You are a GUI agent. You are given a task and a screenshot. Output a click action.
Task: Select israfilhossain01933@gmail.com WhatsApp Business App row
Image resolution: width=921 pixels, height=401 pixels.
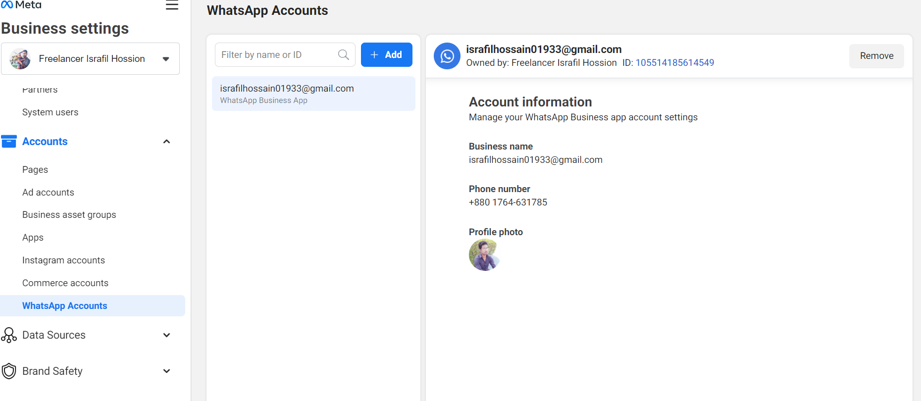[313, 94]
